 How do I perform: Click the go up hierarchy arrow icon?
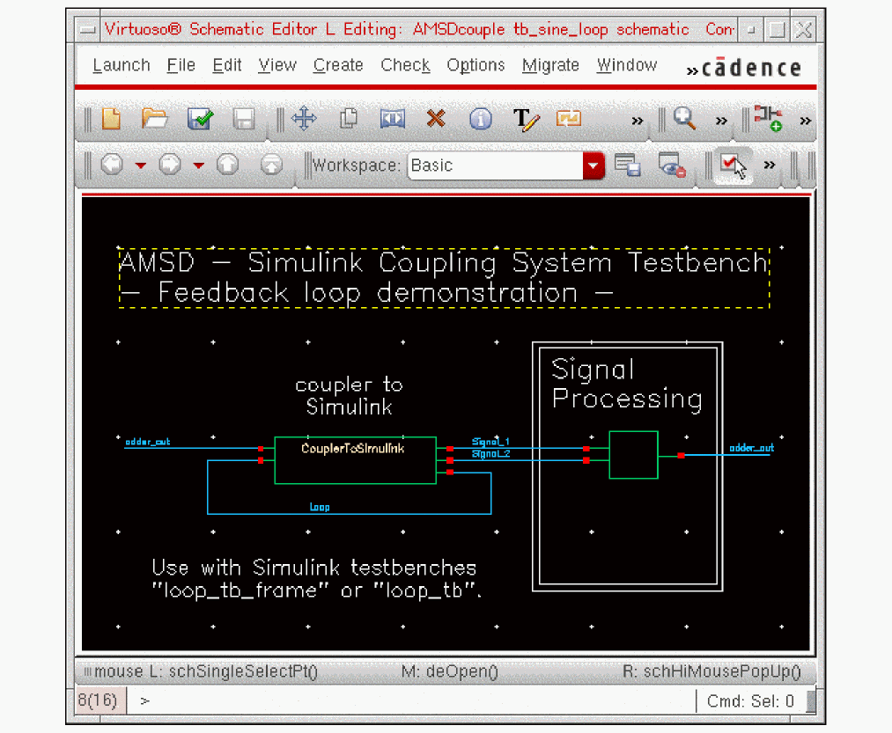click(x=227, y=165)
